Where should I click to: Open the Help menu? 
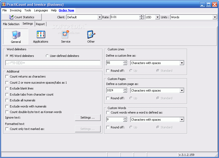(x=54, y=10)
